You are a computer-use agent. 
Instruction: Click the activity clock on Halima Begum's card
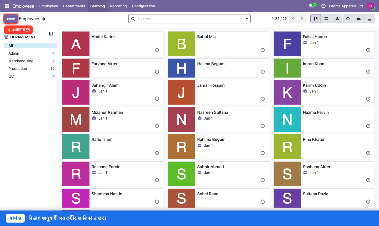pos(263,71)
